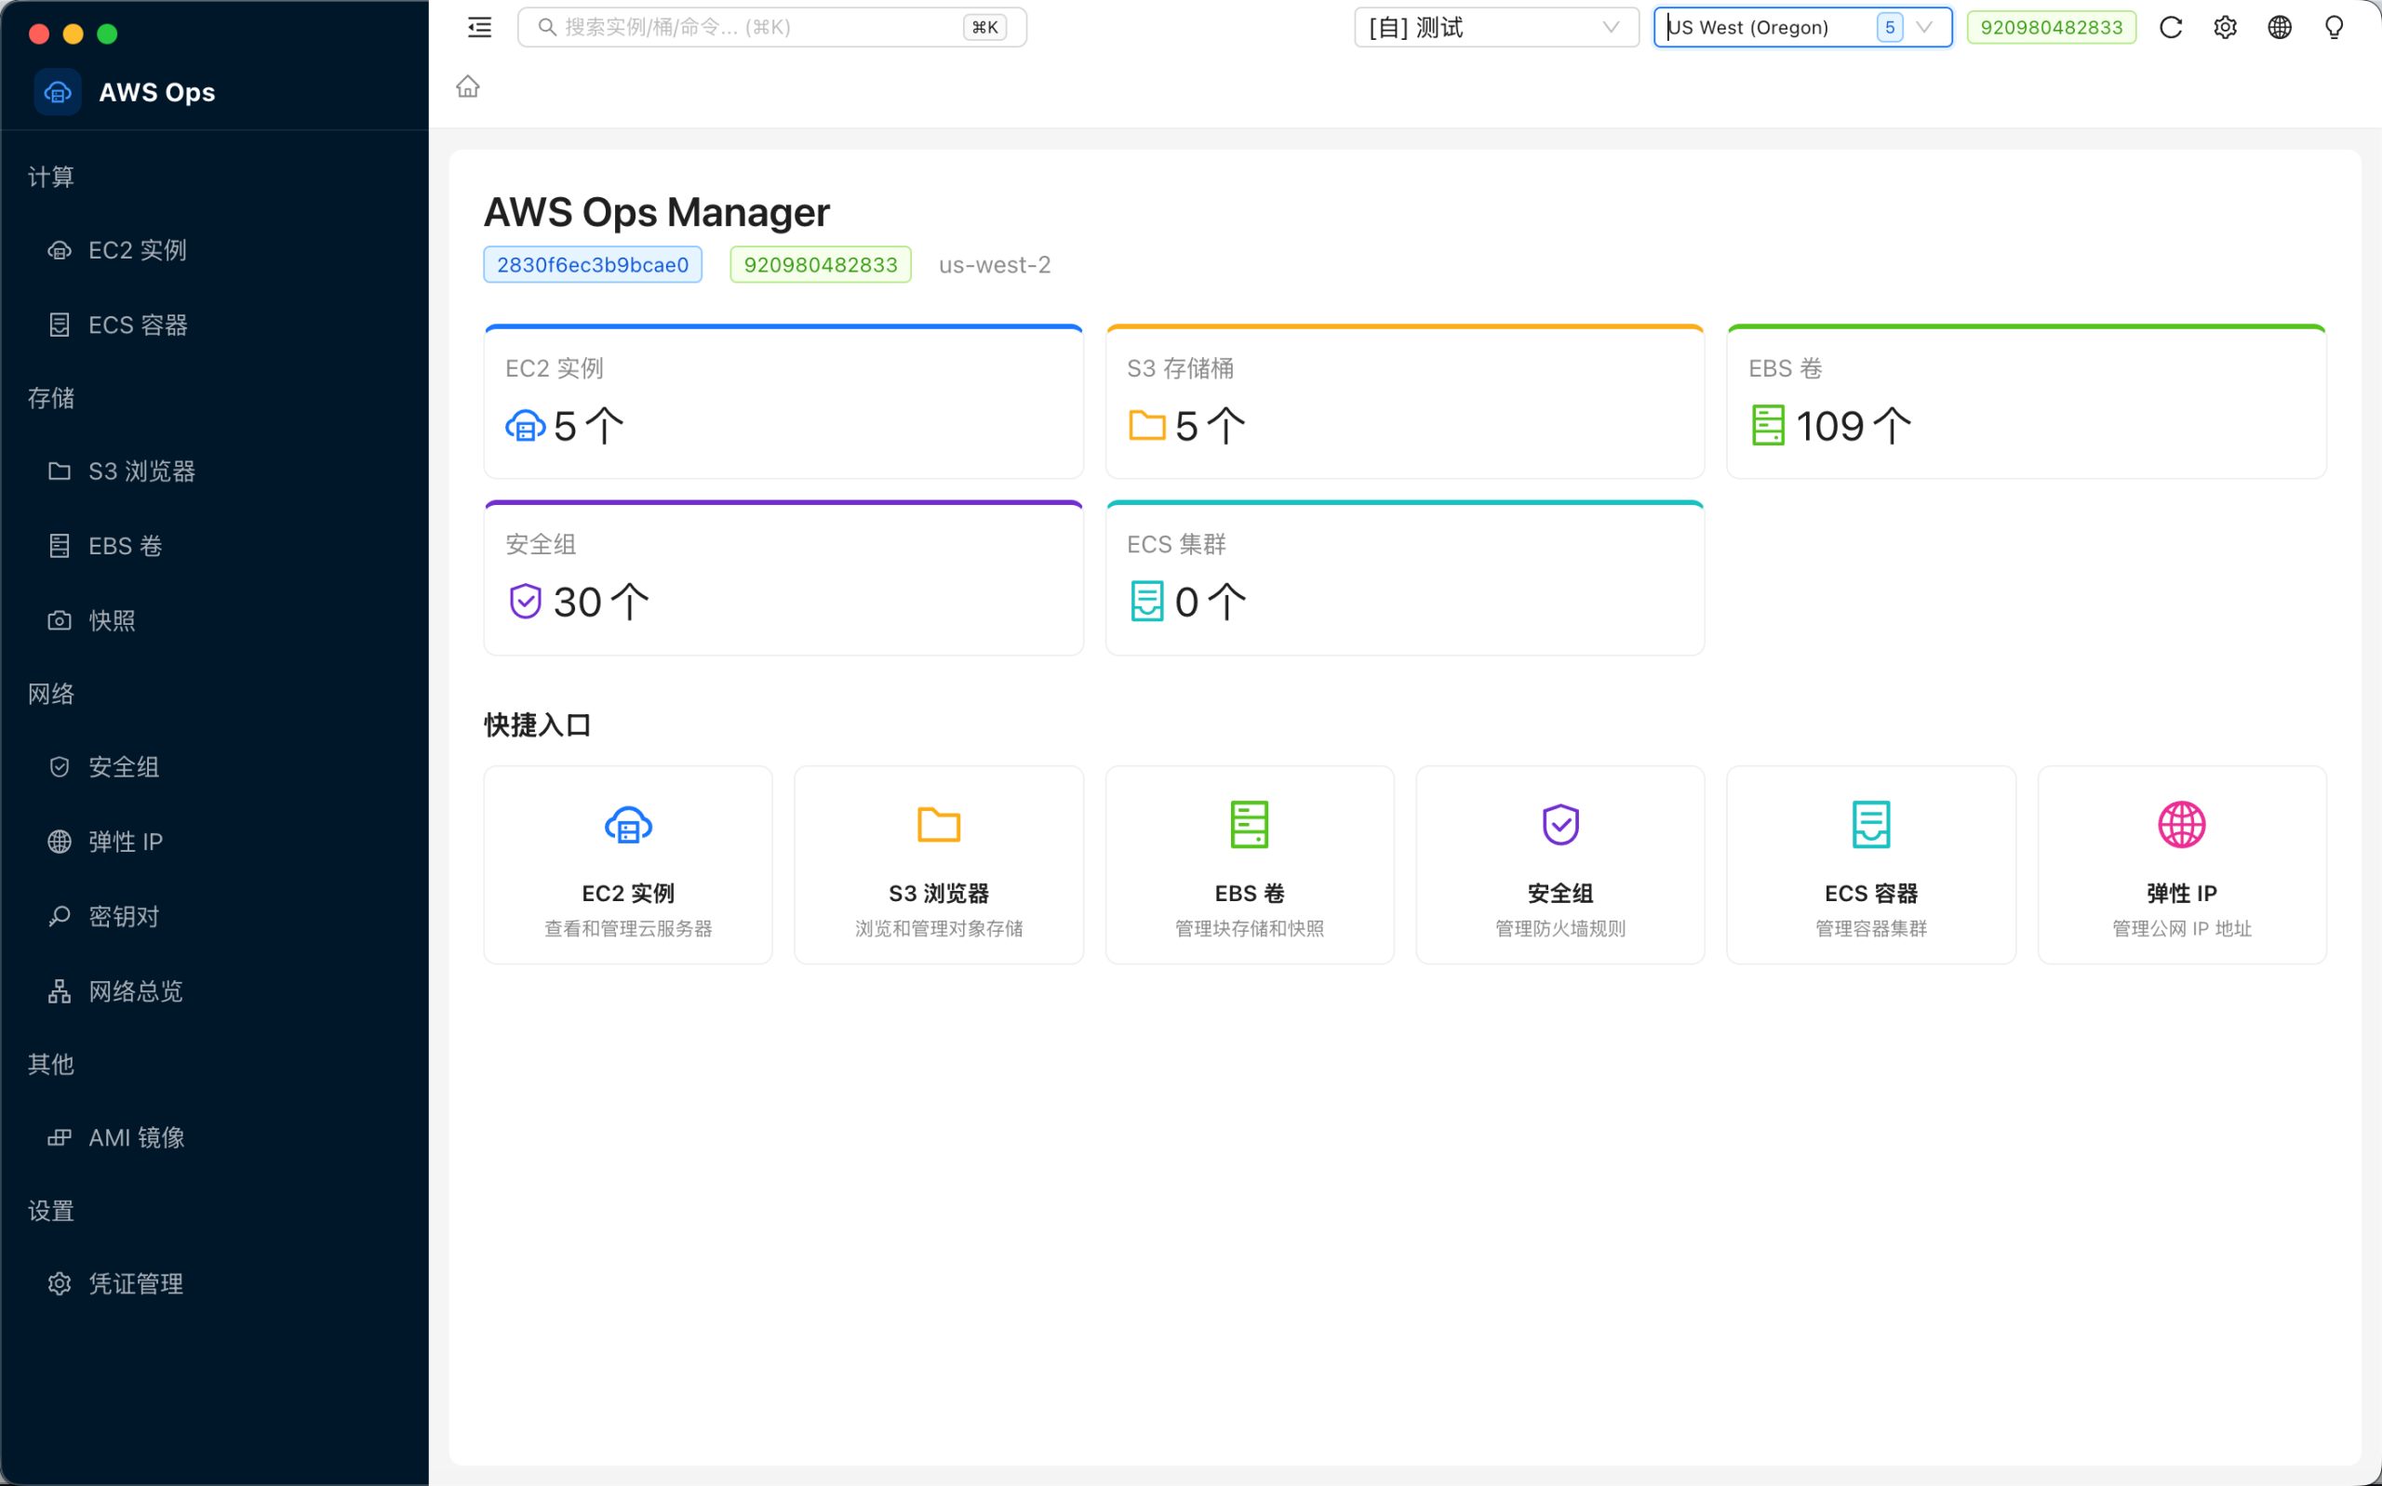Click the 网络 sidebar group label
The height and width of the screenshot is (1486, 2382).
[x=51, y=695]
